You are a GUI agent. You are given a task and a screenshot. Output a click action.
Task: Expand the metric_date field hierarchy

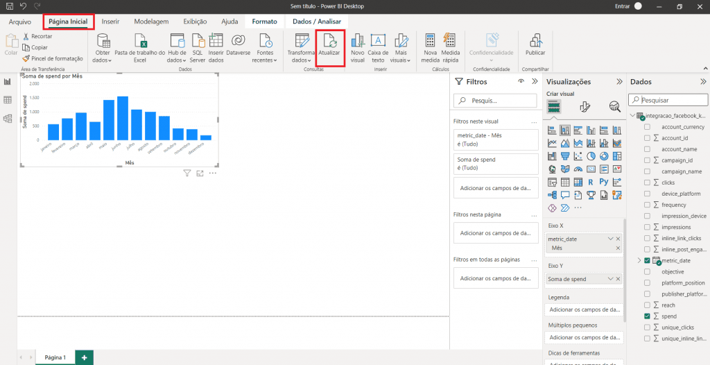(x=639, y=260)
